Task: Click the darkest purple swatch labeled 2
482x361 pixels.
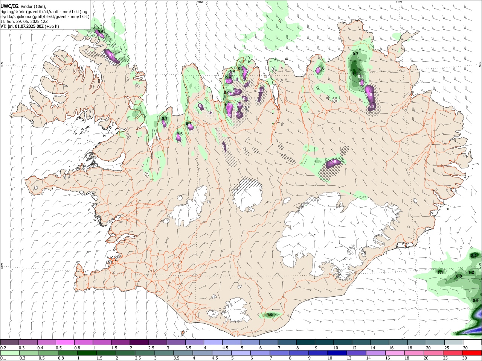Action: (x=139, y=342)
